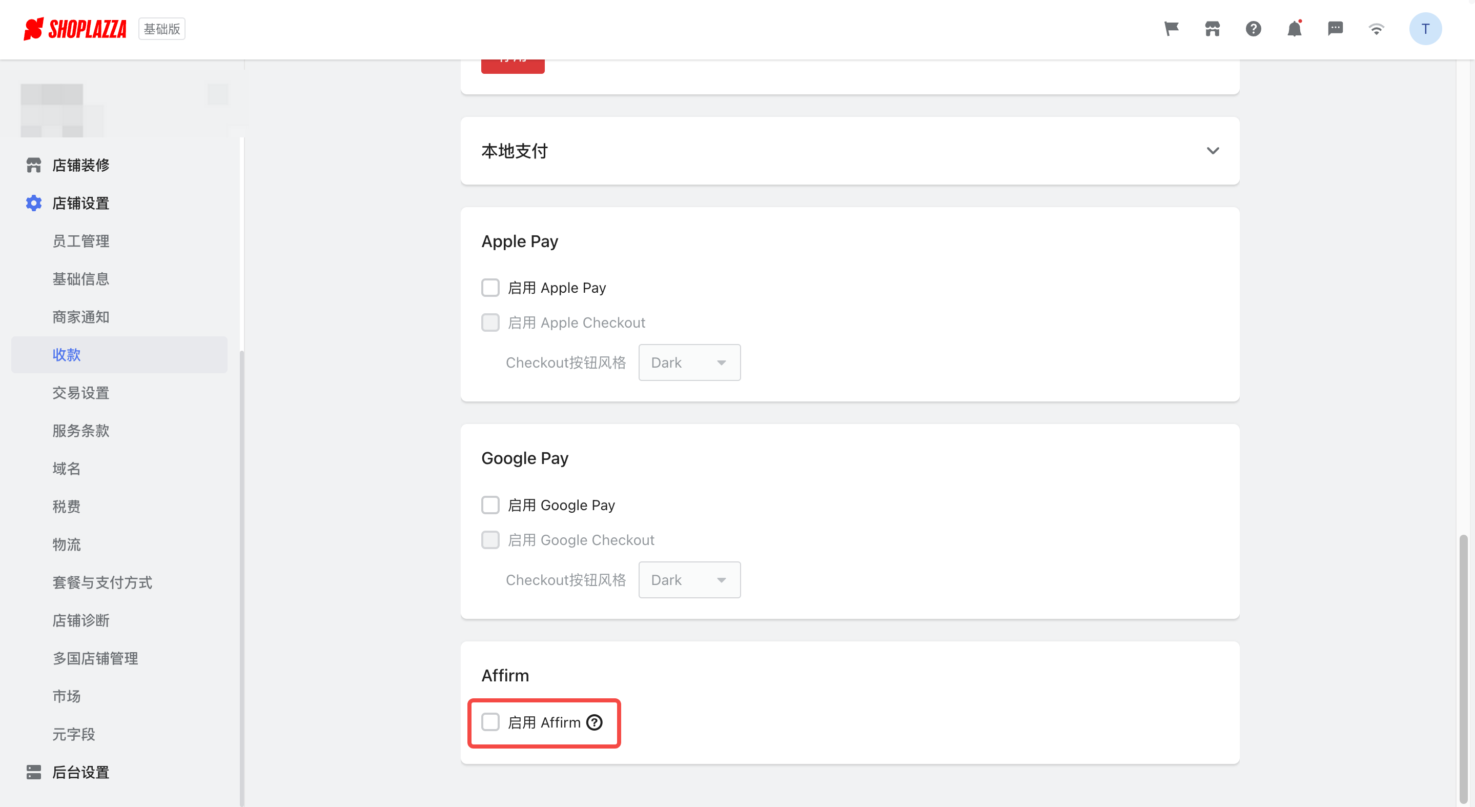Image resolution: width=1475 pixels, height=807 pixels.
Task: Click the sidebar scrollbar thumb
Action: 241,578
